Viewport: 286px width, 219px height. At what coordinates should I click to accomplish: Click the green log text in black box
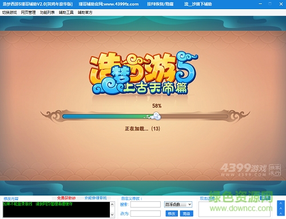[x=38, y=204]
